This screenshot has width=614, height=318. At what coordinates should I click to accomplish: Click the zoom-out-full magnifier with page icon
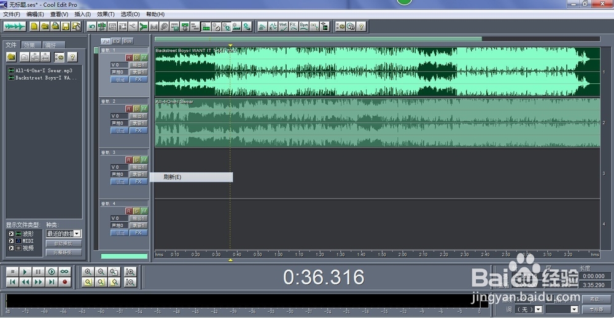114,271
